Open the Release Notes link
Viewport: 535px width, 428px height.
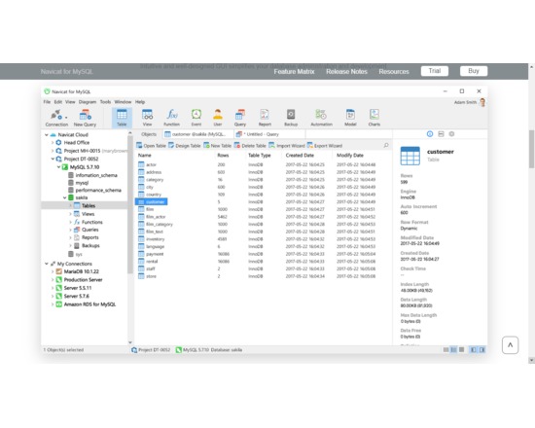[x=346, y=72]
